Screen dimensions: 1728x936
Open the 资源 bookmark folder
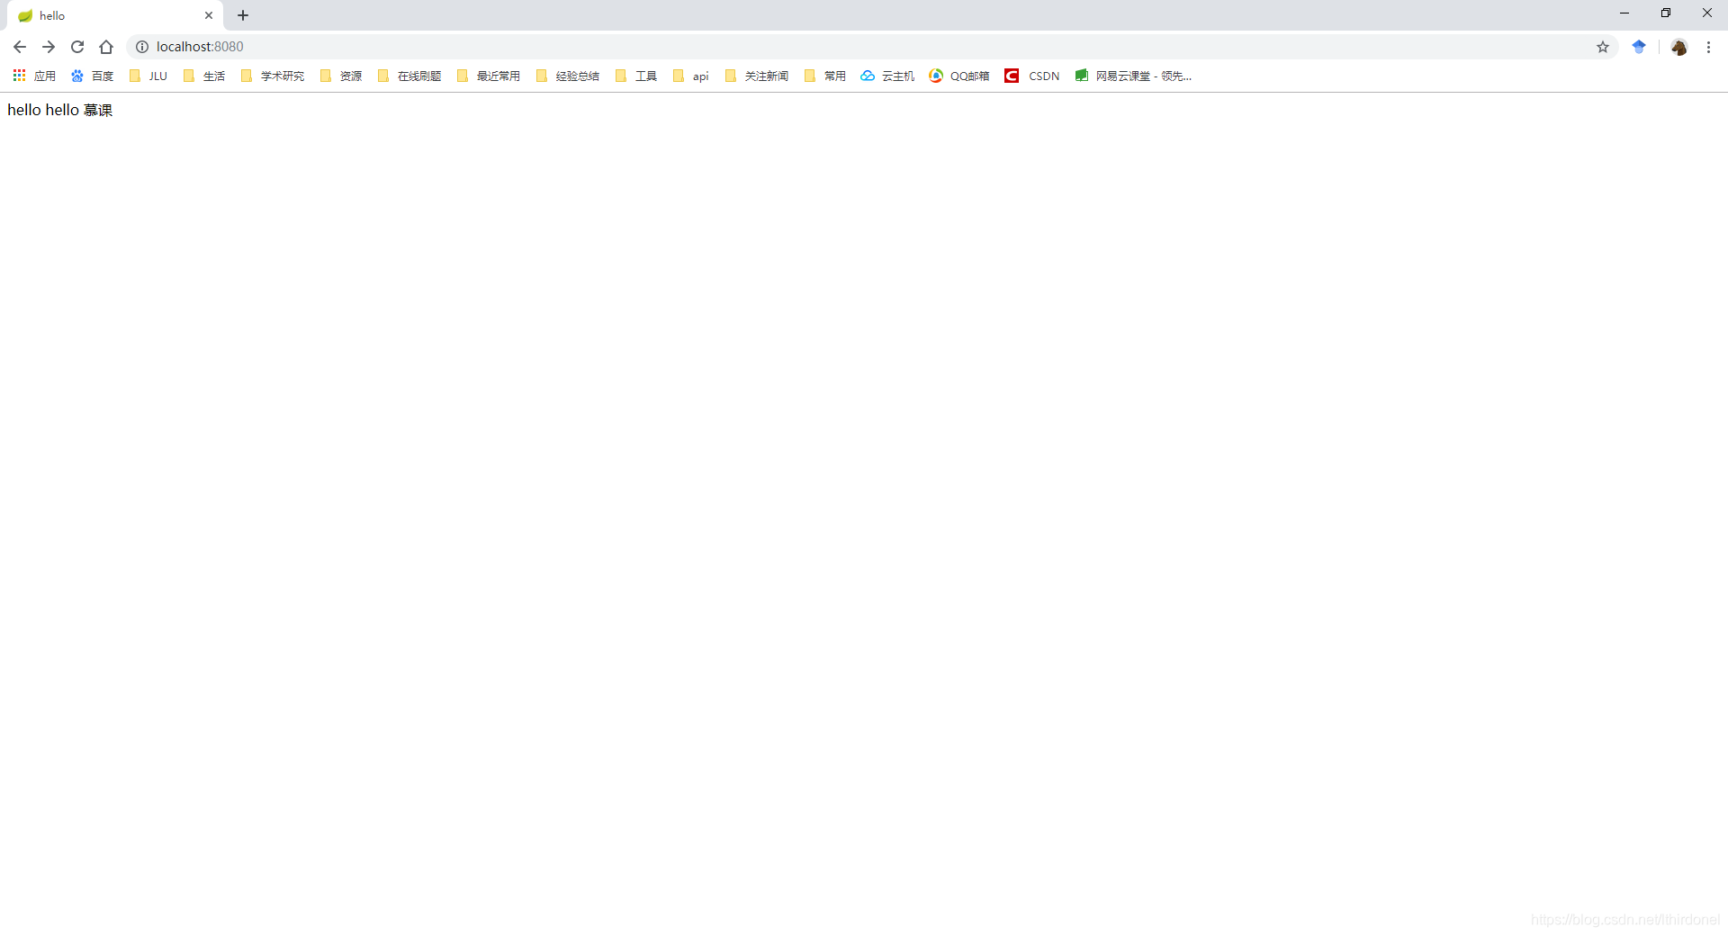pyautogui.click(x=341, y=76)
